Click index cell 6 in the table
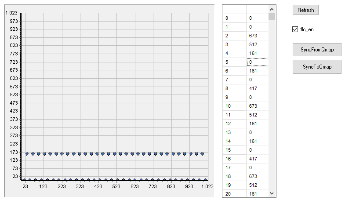345x200 pixels. pos(234,71)
